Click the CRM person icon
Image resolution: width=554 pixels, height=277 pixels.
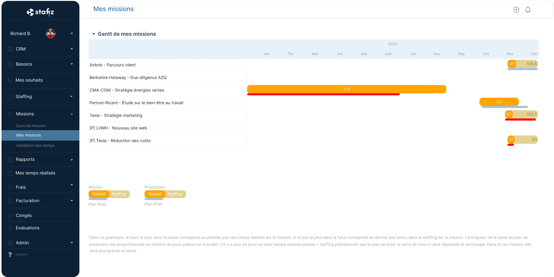tap(10, 49)
